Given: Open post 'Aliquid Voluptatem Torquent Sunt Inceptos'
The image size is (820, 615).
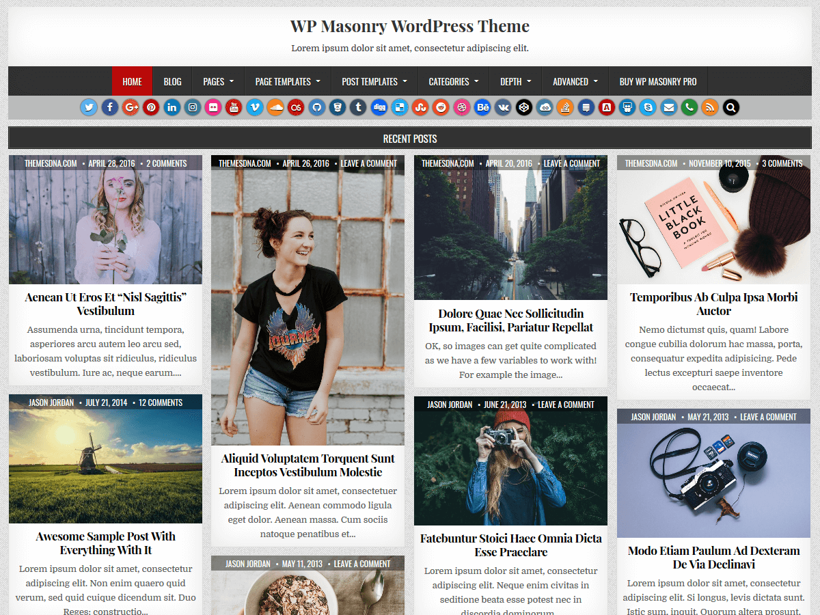Looking at the screenshot, I should click(x=307, y=465).
